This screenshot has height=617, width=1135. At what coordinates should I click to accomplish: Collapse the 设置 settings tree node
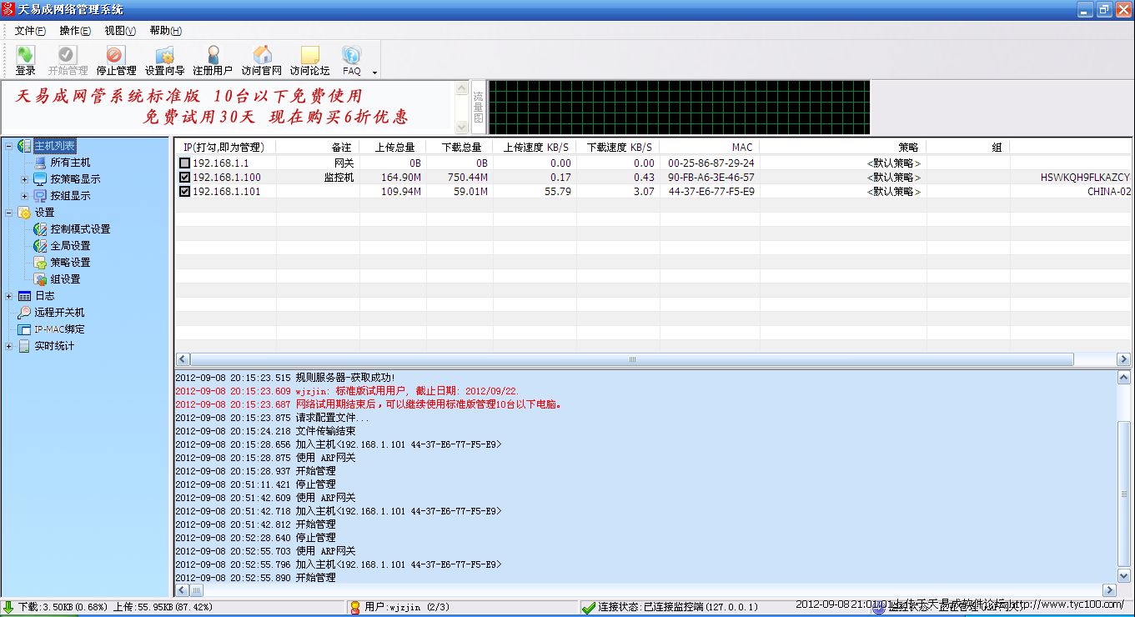[x=9, y=213]
